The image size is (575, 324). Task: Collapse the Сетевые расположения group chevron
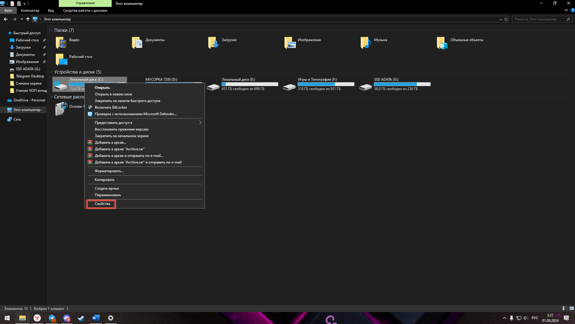click(x=52, y=97)
